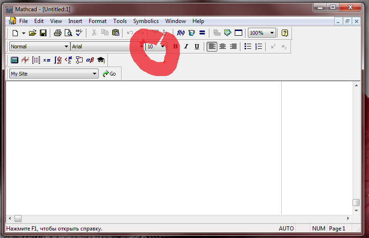
Task: Click the blank worksheet area
Action: point(144,148)
